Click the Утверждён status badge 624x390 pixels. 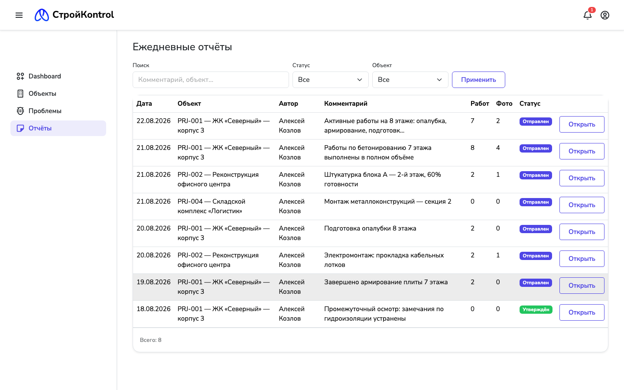click(x=536, y=309)
